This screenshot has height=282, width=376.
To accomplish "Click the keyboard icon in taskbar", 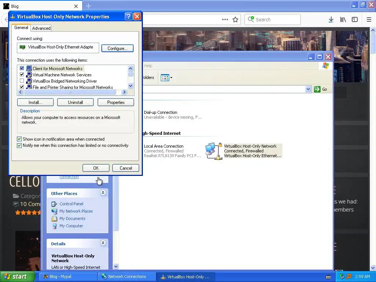I will (328, 277).
